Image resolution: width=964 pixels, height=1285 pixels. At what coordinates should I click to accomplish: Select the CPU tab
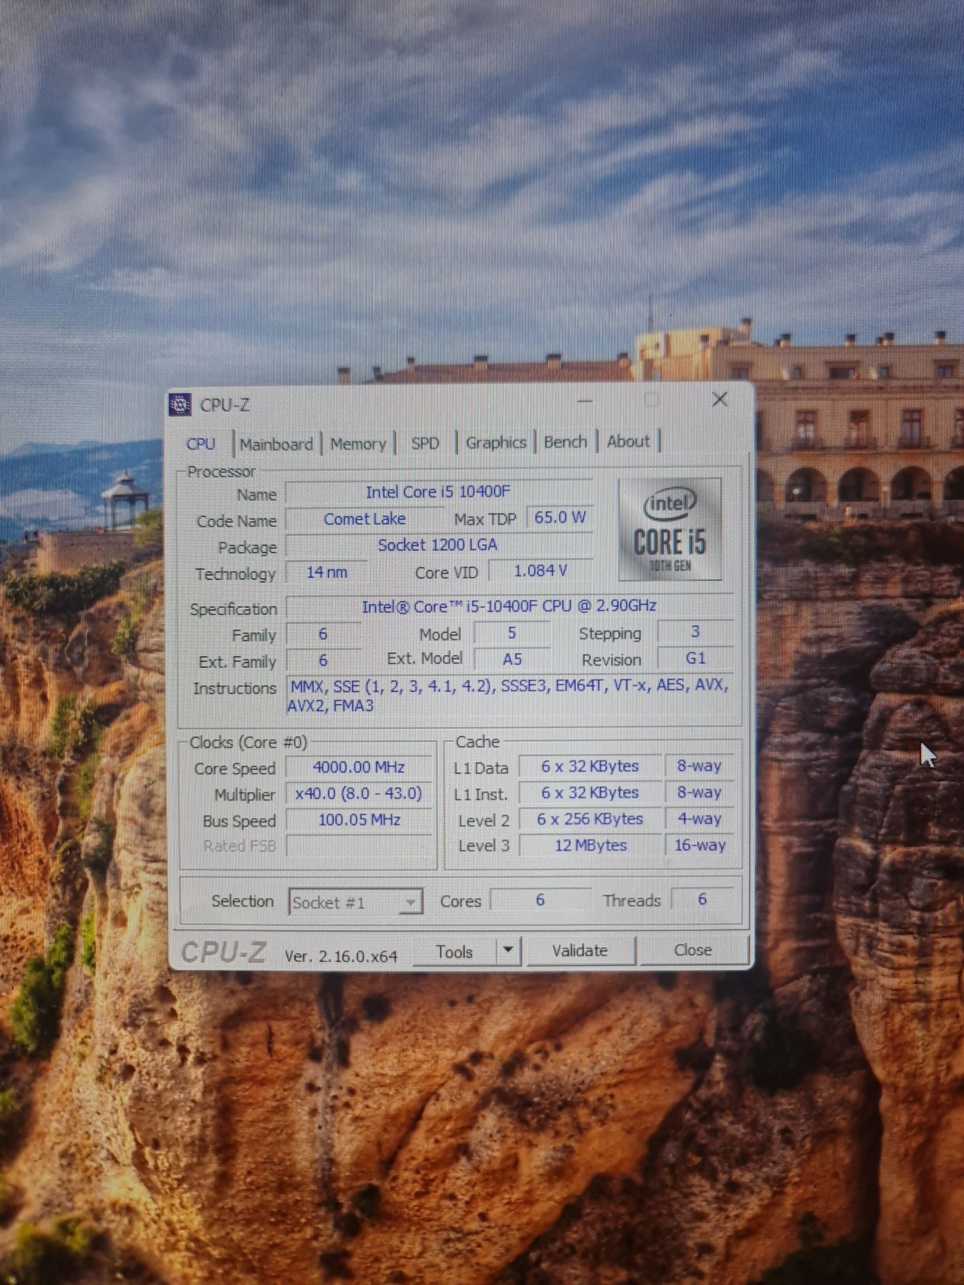coord(201,444)
